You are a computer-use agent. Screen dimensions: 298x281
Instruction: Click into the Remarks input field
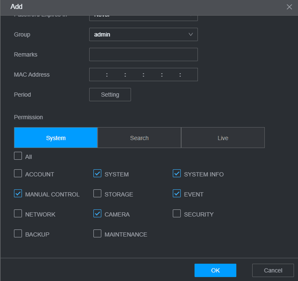tap(143, 54)
